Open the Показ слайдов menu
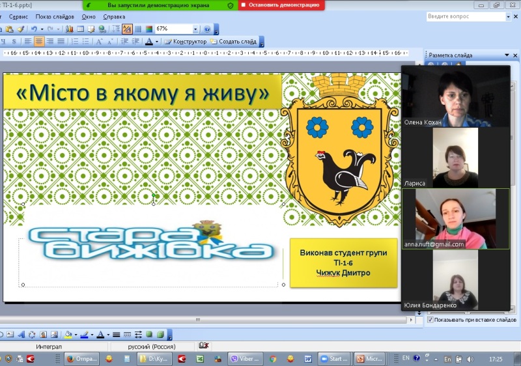 point(55,16)
